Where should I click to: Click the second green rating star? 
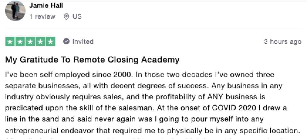[x=20, y=42]
